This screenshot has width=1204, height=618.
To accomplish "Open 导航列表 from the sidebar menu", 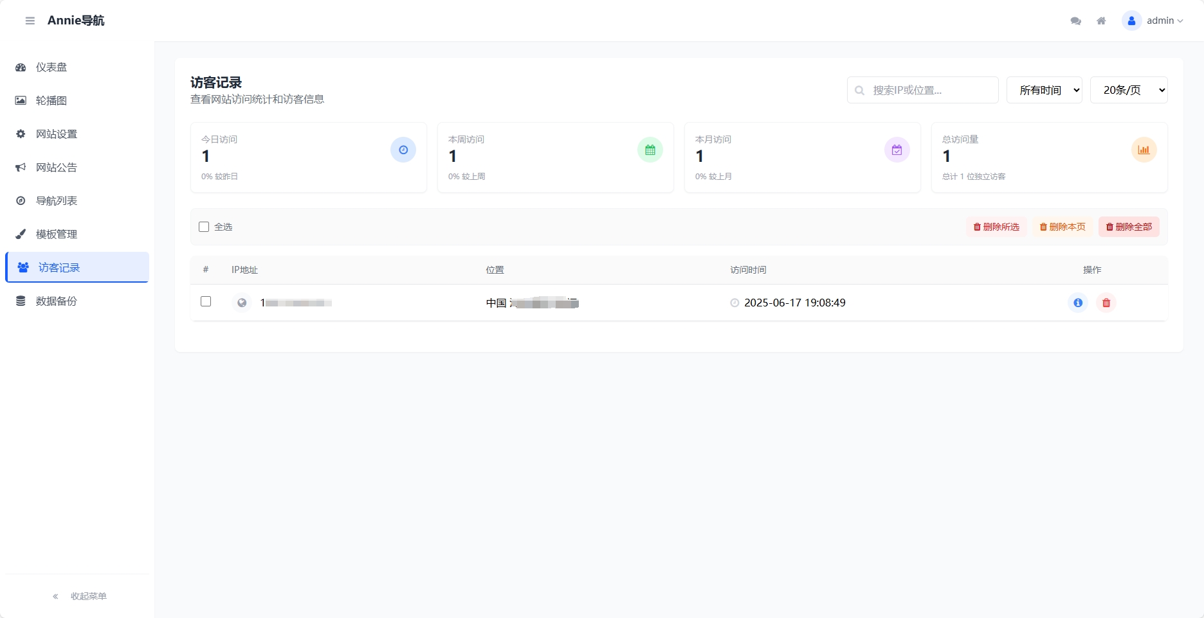I will [x=21, y=200].
